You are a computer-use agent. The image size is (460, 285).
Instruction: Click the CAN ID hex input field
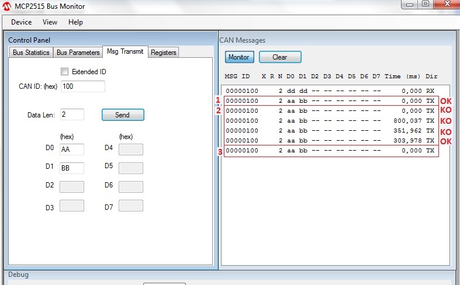pos(83,86)
